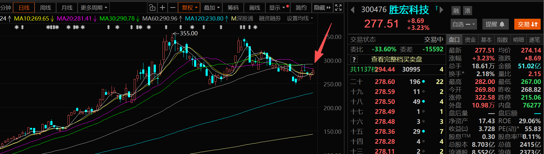Image resolution: width=544 pixels, height=154 pixels.
Task: Toggle fullscreen chart icon
Action: tap(338, 8)
